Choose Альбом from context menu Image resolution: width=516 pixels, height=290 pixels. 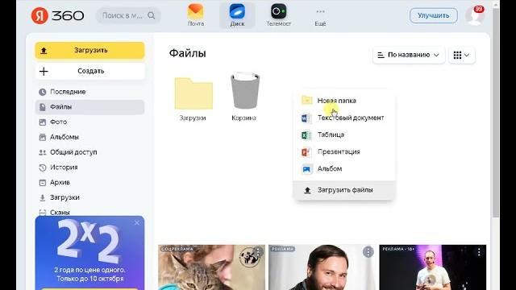(x=344, y=168)
